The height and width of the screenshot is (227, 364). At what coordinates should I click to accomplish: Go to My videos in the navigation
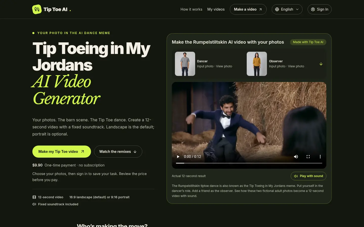point(216,9)
